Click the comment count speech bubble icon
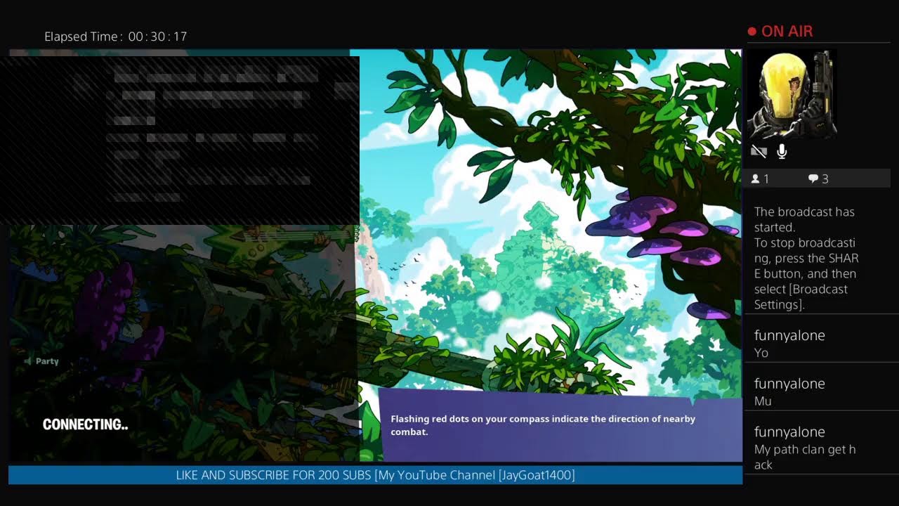The width and height of the screenshot is (899, 506). (813, 179)
